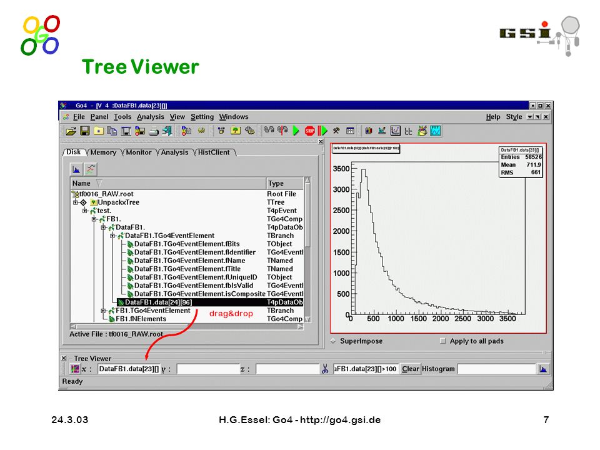Enable Apply to all pads checkbox
Screen dimensions: 600x450
point(443,341)
